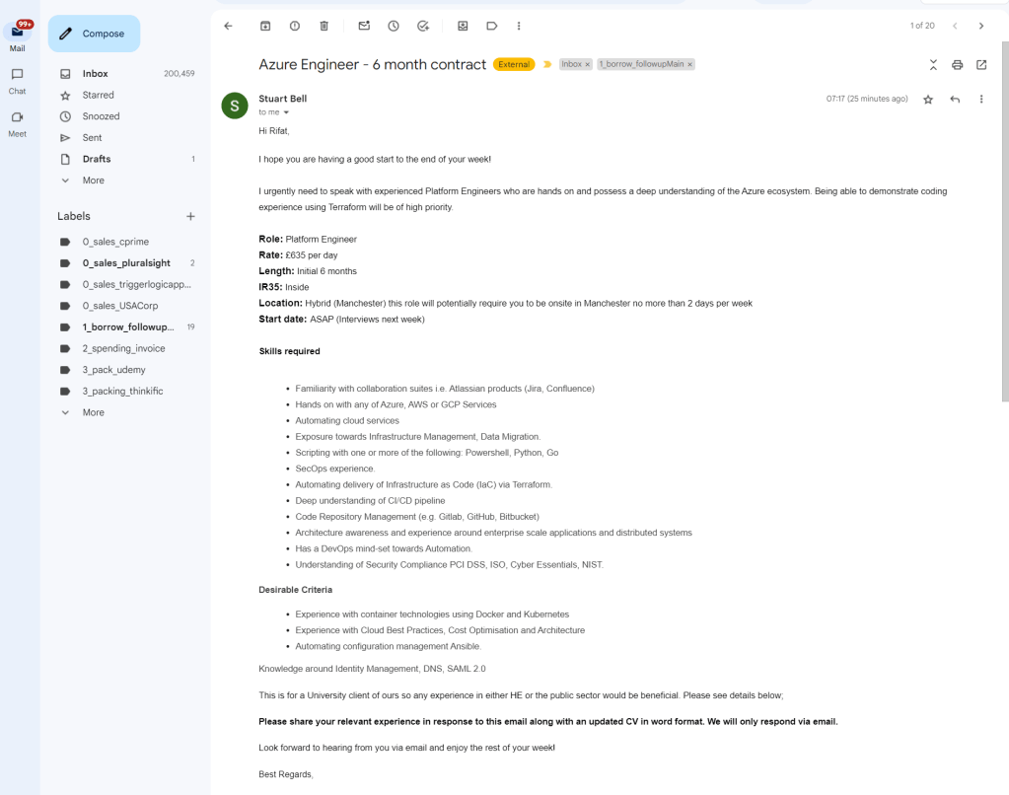Create new label with plus icon
Image resolution: width=1009 pixels, height=795 pixels.
click(190, 216)
